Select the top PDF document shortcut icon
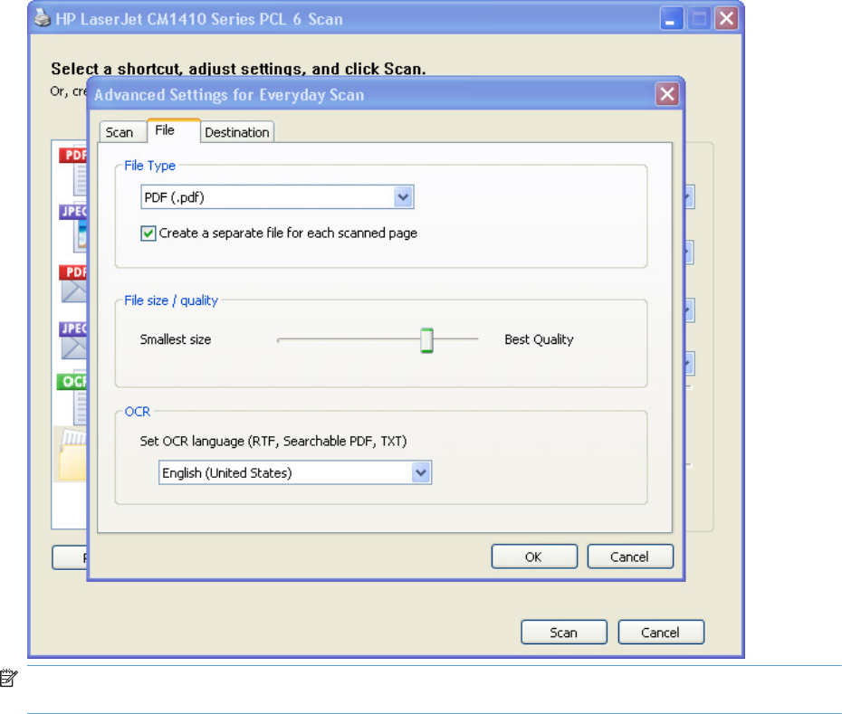The image size is (842, 714). click(x=73, y=171)
